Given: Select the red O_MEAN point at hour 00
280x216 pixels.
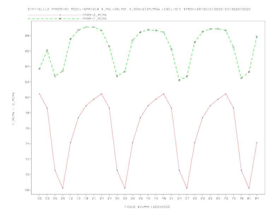Looking at the screenshot, I should (x=40, y=94).
